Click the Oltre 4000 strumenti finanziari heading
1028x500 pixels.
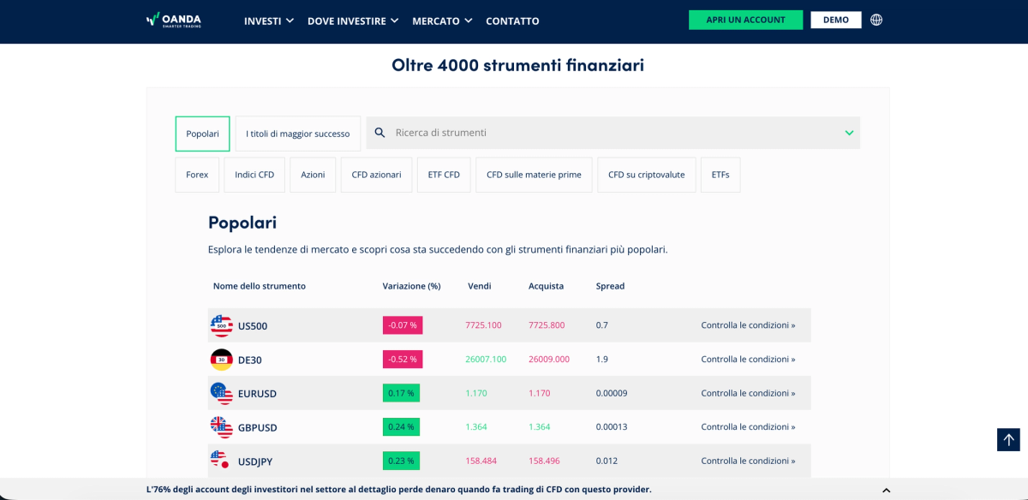tap(518, 65)
